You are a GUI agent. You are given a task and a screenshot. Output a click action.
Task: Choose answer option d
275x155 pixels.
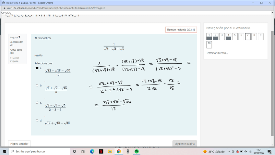click(x=37, y=120)
